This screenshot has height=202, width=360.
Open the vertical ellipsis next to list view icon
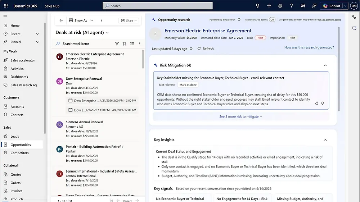pos(139,43)
